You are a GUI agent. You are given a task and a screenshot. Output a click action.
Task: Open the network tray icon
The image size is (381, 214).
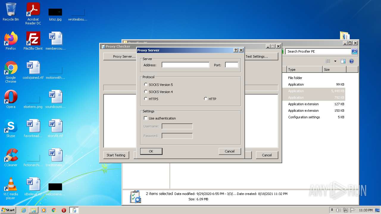346,210
